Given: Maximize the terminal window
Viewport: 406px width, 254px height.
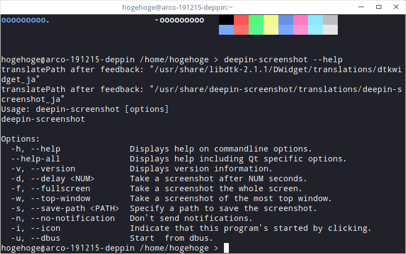Looking at the screenshot, I should (x=378, y=7).
